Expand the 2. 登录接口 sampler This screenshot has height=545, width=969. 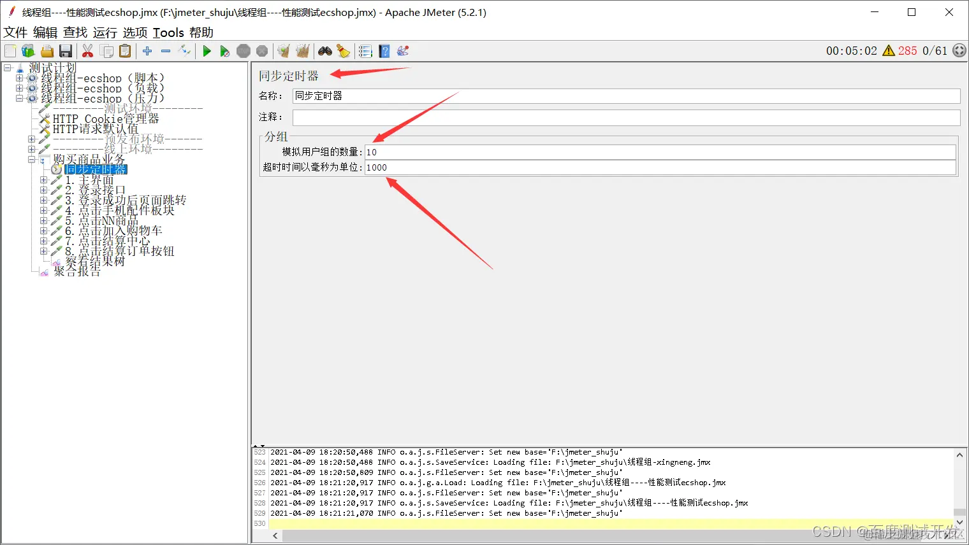(x=43, y=190)
